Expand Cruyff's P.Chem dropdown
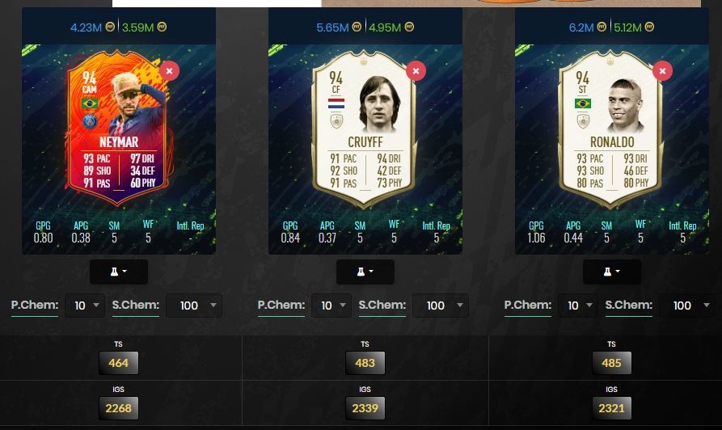The width and height of the screenshot is (722, 430). coord(331,306)
